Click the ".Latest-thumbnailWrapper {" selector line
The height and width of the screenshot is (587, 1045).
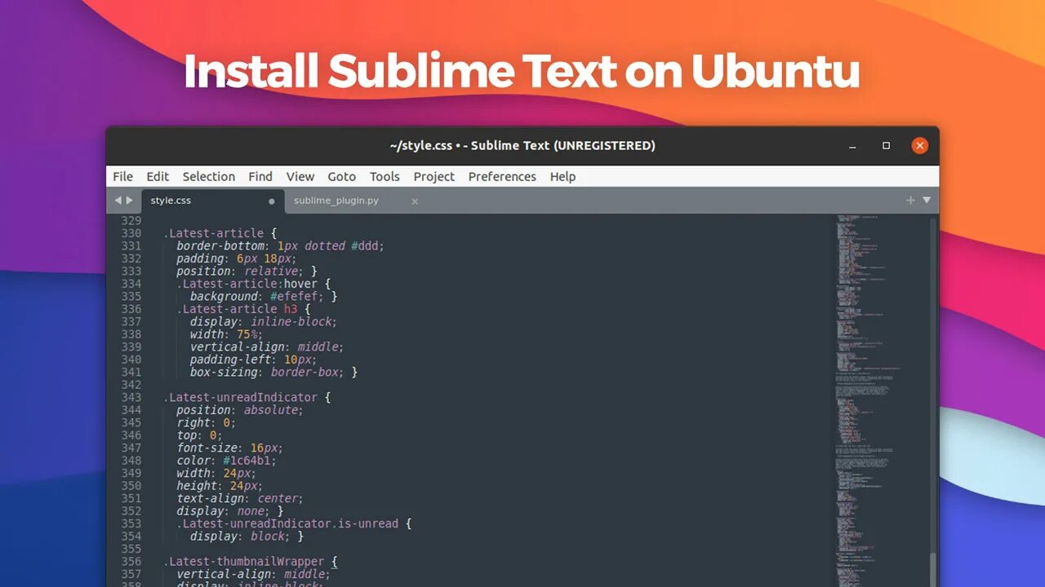(x=250, y=562)
